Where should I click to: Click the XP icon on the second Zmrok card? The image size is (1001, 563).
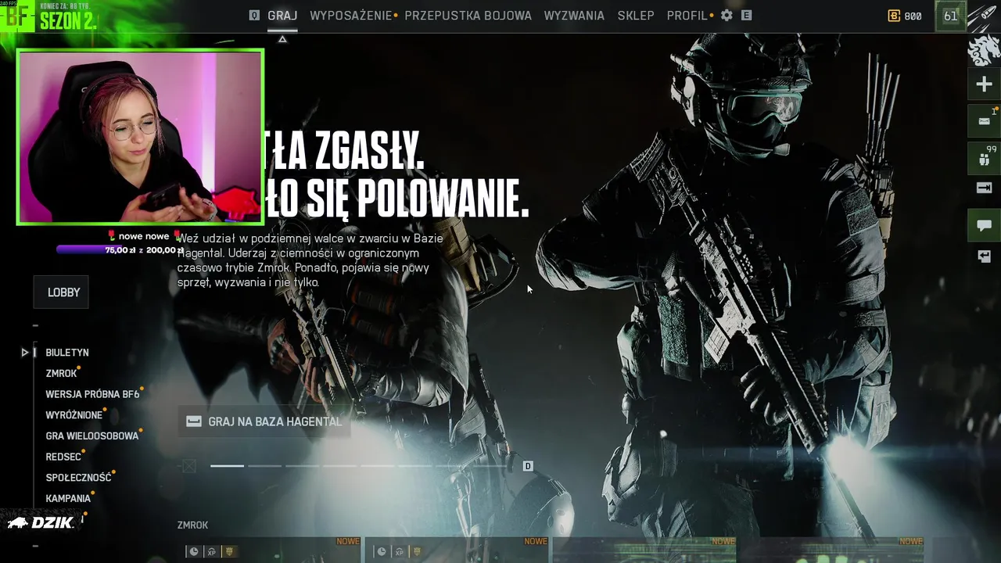399,551
